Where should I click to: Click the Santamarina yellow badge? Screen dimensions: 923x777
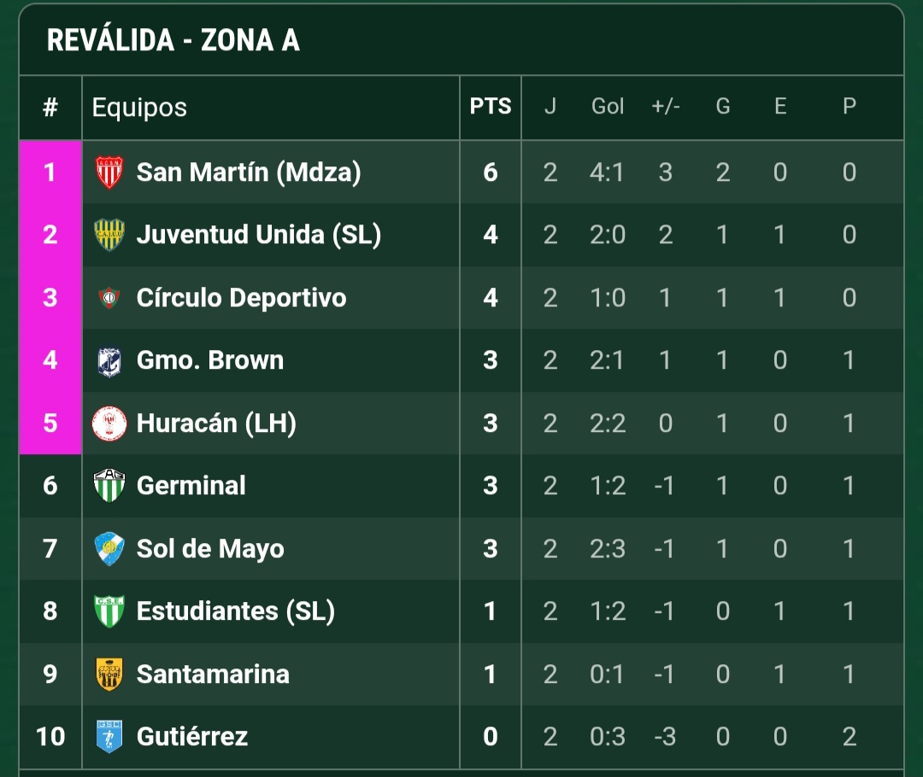click(x=109, y=674)
